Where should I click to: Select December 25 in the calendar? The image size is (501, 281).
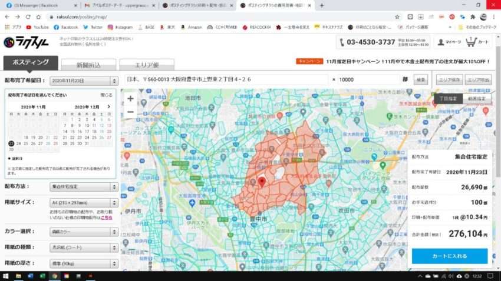94,138
